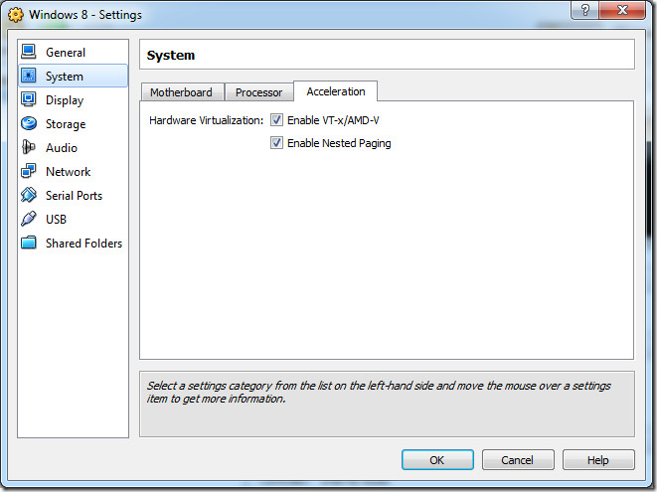Screen dimensions: 657x492
Task: Select General category label
Action: (x=66, y=53)
